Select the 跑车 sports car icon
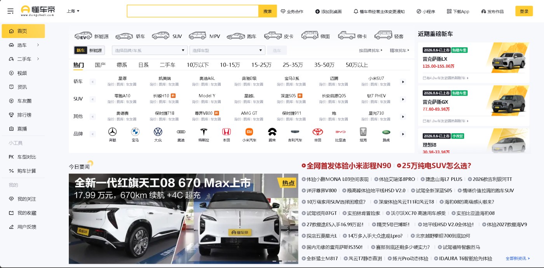 pyautogui.click(x=236, y=36)
